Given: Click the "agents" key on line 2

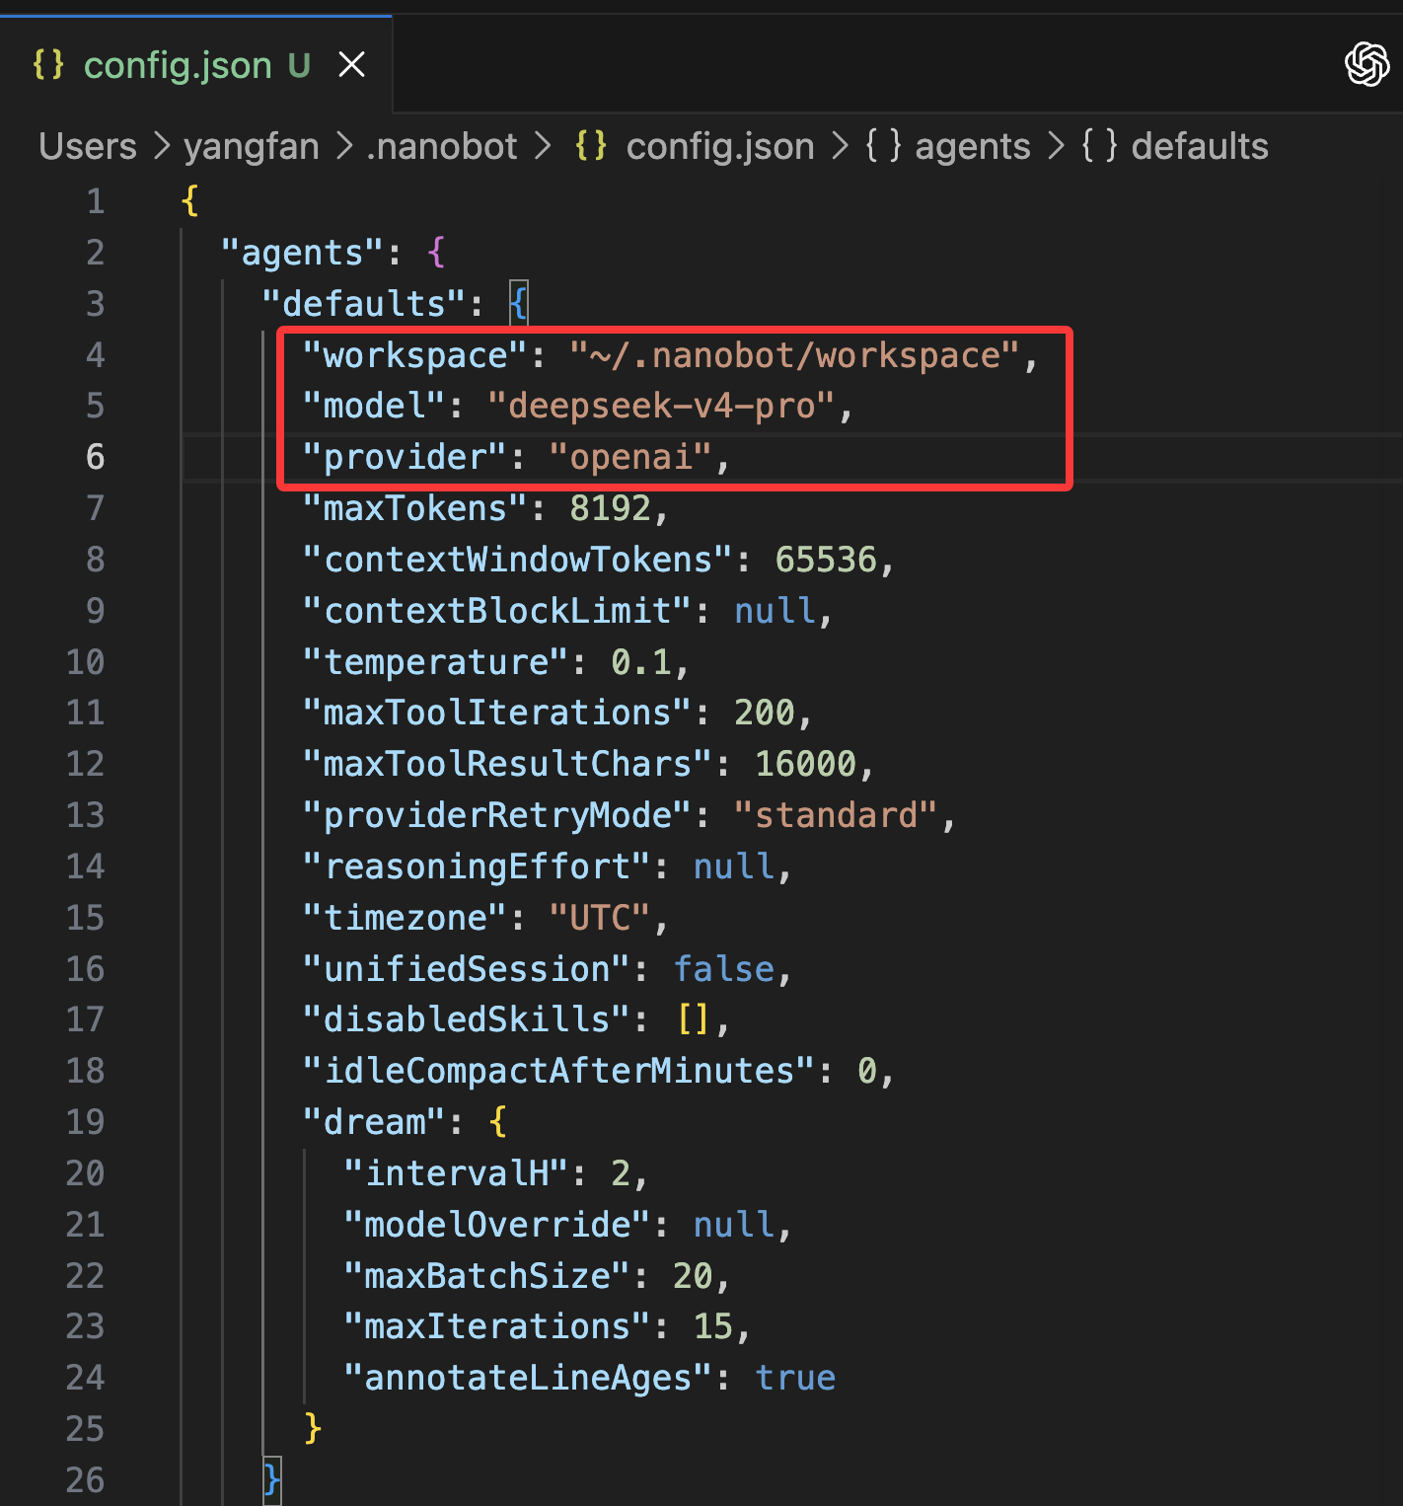Looking at the screenshot, I should [302, 253].
